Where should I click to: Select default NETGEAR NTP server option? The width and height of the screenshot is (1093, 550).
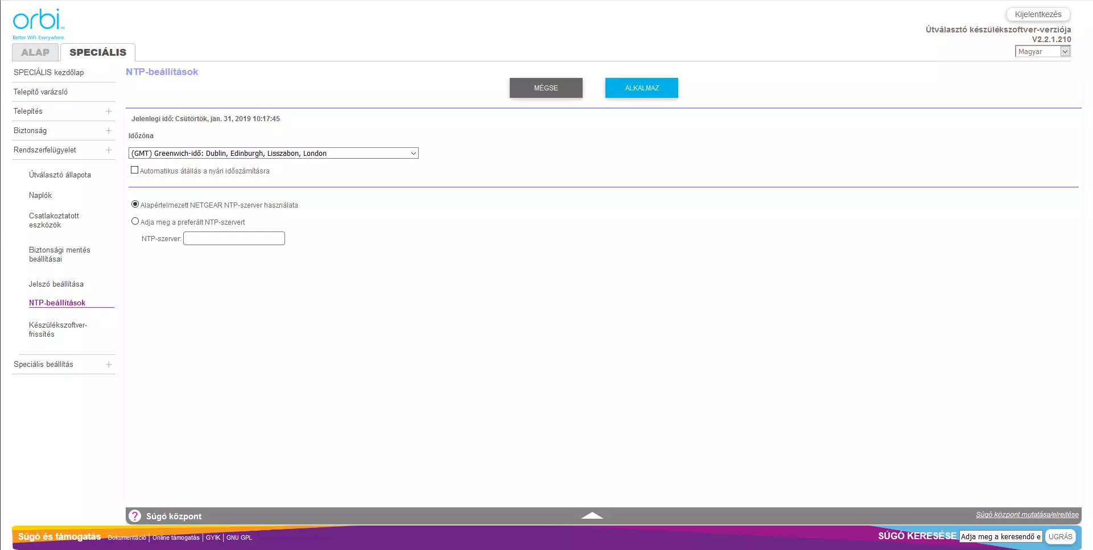(x=135, y=204)
